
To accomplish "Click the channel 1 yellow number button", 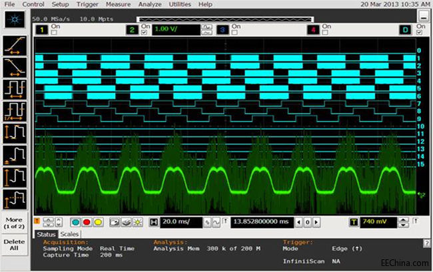I will click(41, 30).
